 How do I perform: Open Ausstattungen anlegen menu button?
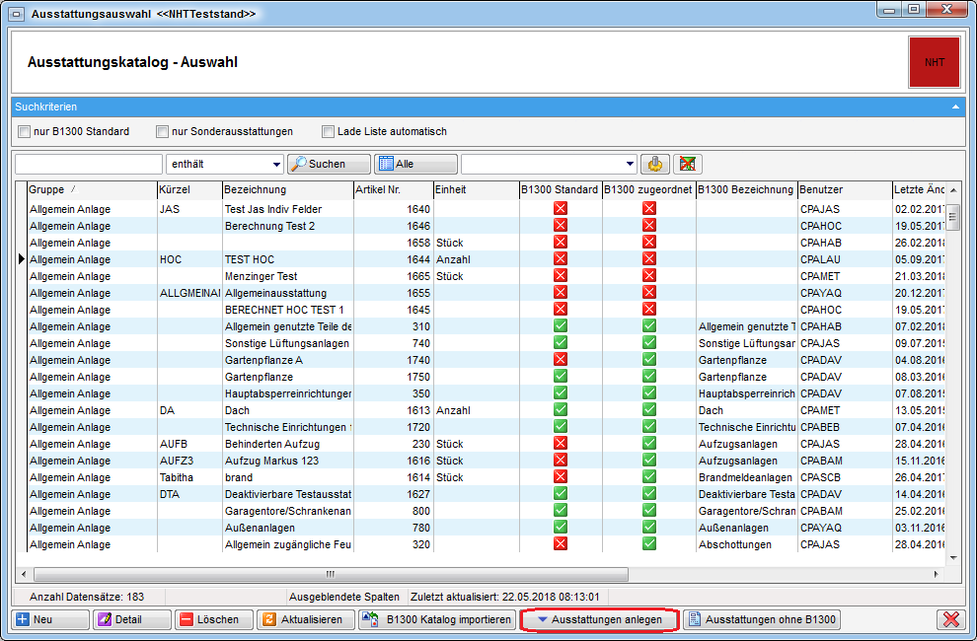click(600, 619)
